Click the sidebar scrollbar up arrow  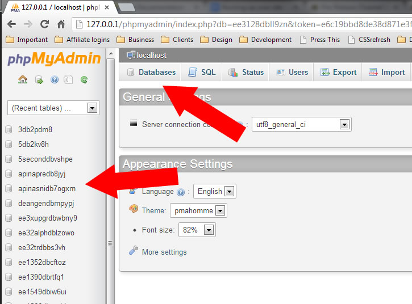(x=111, y=53)
